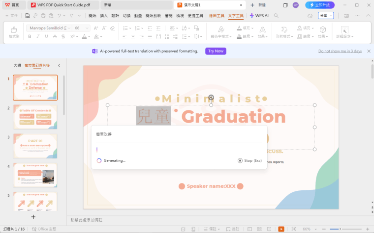
Task: Click the redo arrow icon
Action: click(x=71, y=16)
